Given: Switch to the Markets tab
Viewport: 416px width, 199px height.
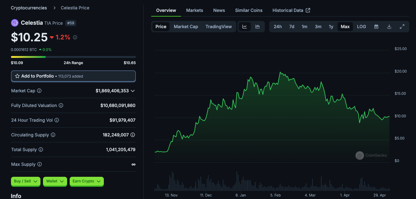Looking at the screenshot, I should pyautogui.click(x=195, y=10).
